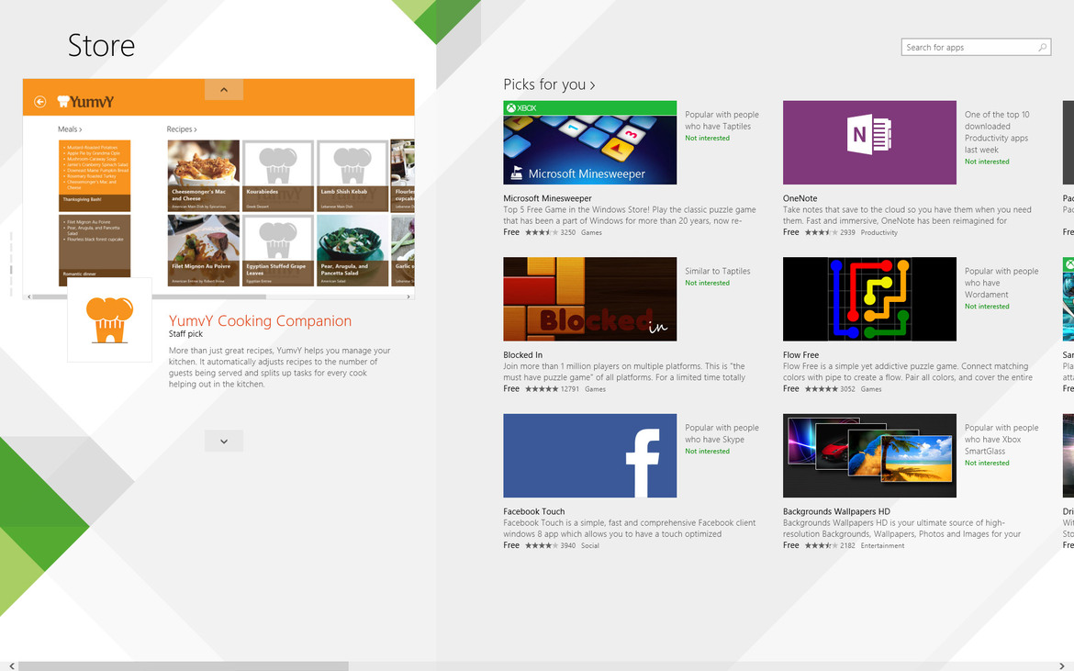
Task: Show the previous featured app with up chevron
Action: coord(223,90)
